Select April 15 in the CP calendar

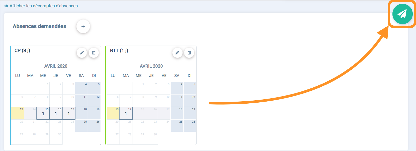[43, 113]
